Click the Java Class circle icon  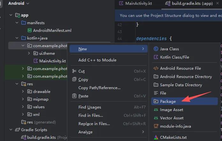(156, 49)
